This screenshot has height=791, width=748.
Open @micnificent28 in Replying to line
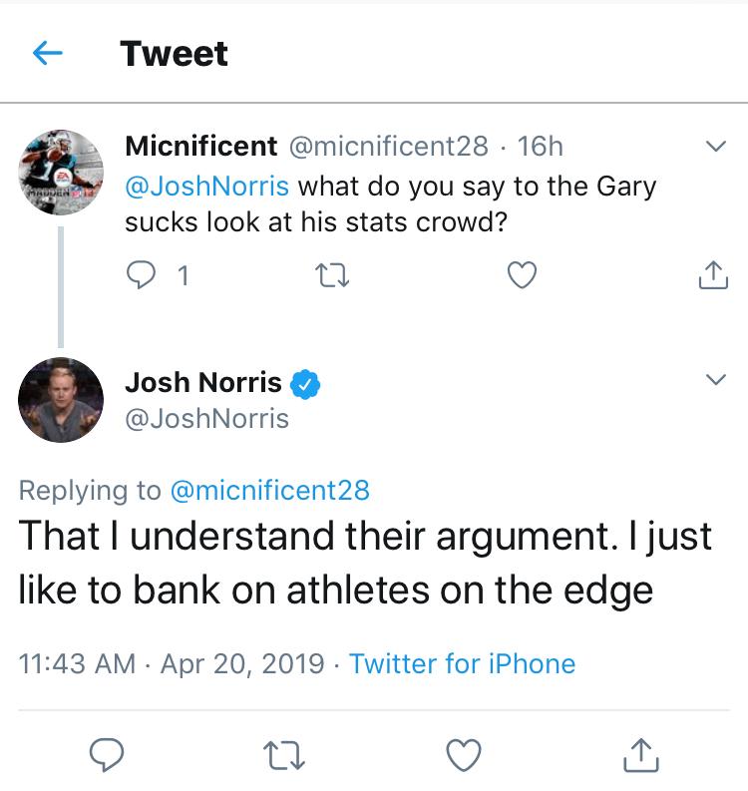(x=270, y=491)
